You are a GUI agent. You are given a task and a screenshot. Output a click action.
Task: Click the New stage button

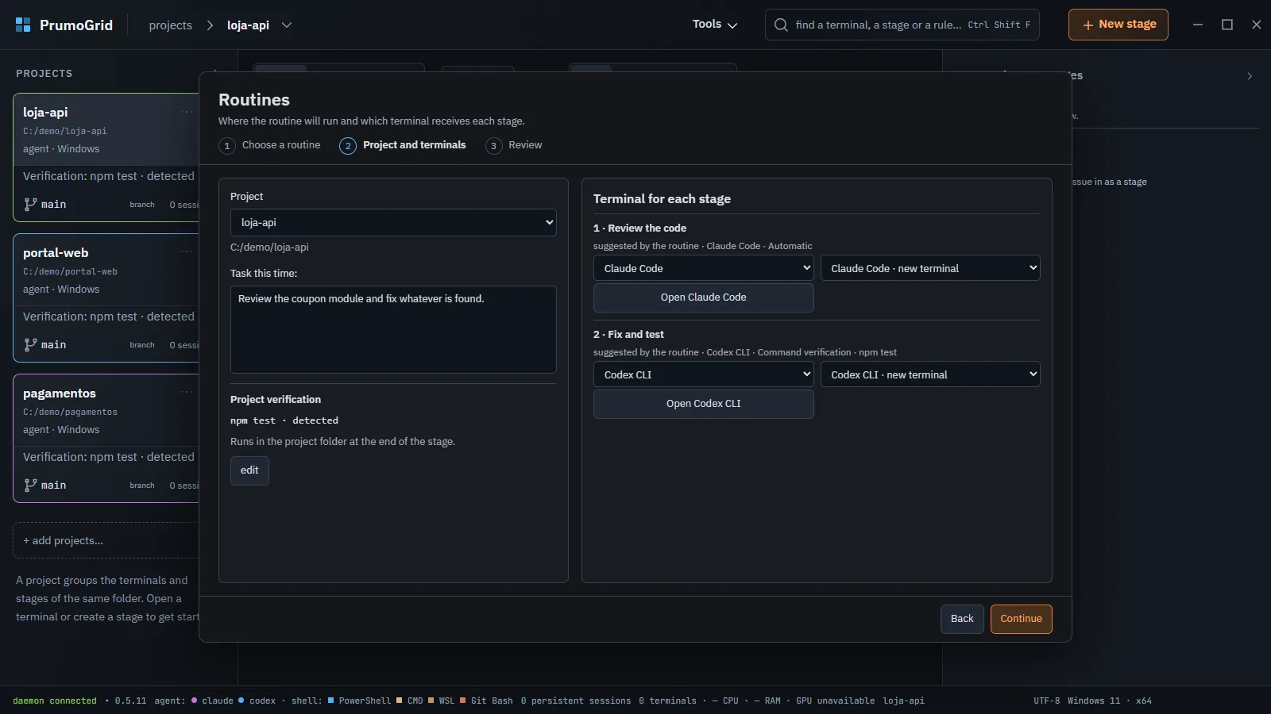[1118, 25]
